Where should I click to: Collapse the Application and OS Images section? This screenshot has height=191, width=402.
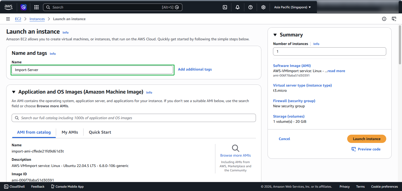click(x=14, y=92)
